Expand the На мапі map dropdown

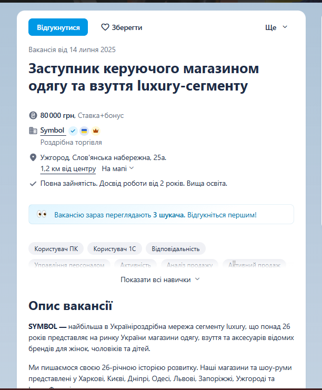(x=118, y=168)
